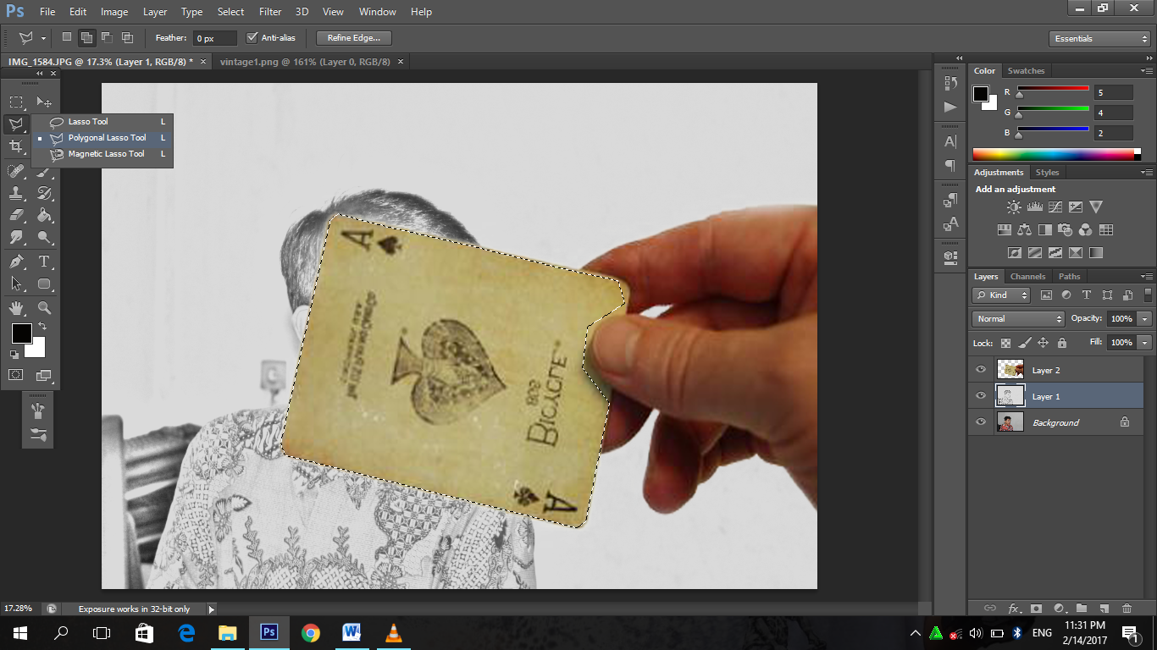The height and width of the screenshot is (650, 1157).
Task: Add a Curves adjustment
Action: pyautogui.click(x=1055, y=207)
